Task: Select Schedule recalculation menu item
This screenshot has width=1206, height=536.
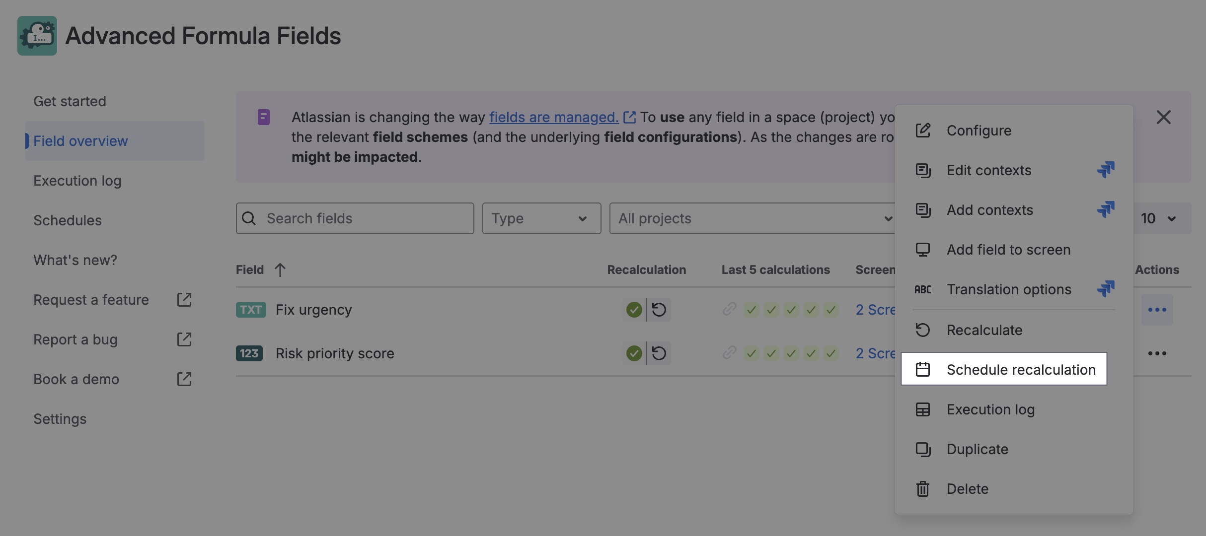Action: (1004, 369)
